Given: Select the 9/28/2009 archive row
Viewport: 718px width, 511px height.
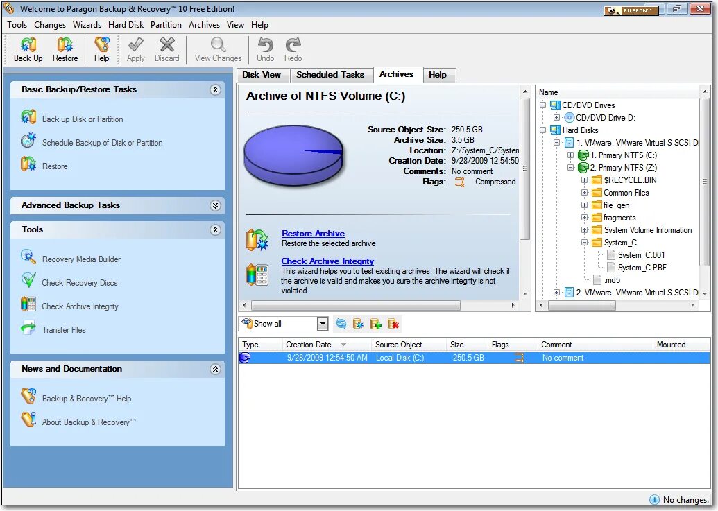Looking at the screenshot, I should point(475,358).
